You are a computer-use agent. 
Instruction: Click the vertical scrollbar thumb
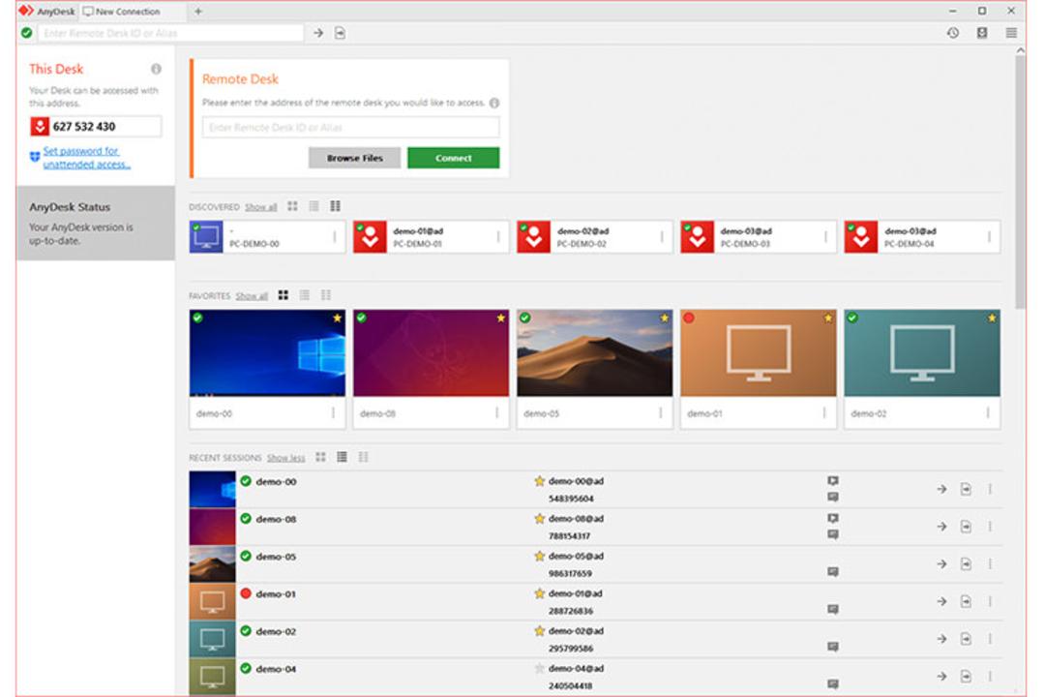click(1020, 182)
